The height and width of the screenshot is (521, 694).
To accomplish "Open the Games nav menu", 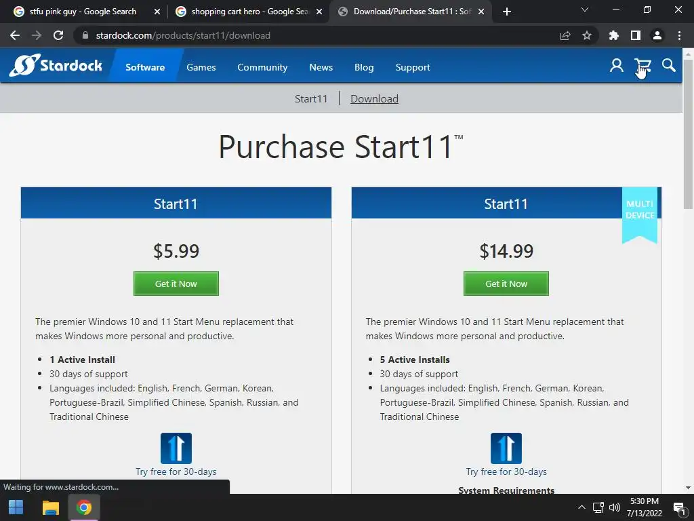I will point(201,67).
